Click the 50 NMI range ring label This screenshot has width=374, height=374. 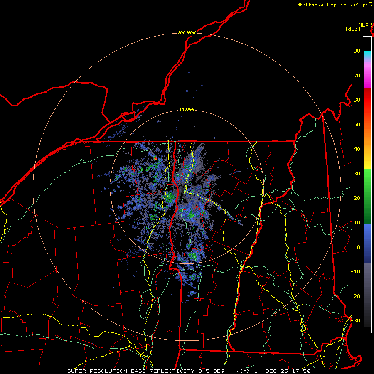coord(186,110)
